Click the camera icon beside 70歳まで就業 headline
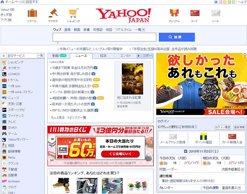The width and height of the screenshot is (247, 194). coord(96,68)
